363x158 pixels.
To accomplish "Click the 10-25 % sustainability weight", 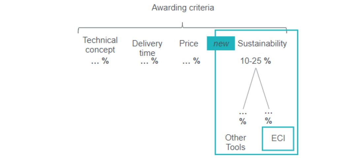I will (x=255, y=61).
